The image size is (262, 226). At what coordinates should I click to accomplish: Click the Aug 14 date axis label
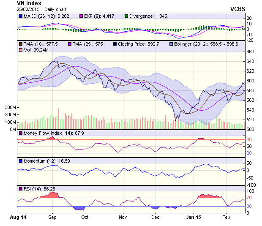tap(17, 217)
